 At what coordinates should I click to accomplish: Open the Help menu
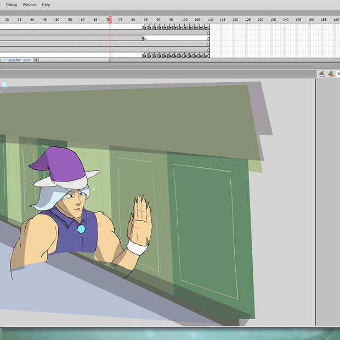coord(46,5)
